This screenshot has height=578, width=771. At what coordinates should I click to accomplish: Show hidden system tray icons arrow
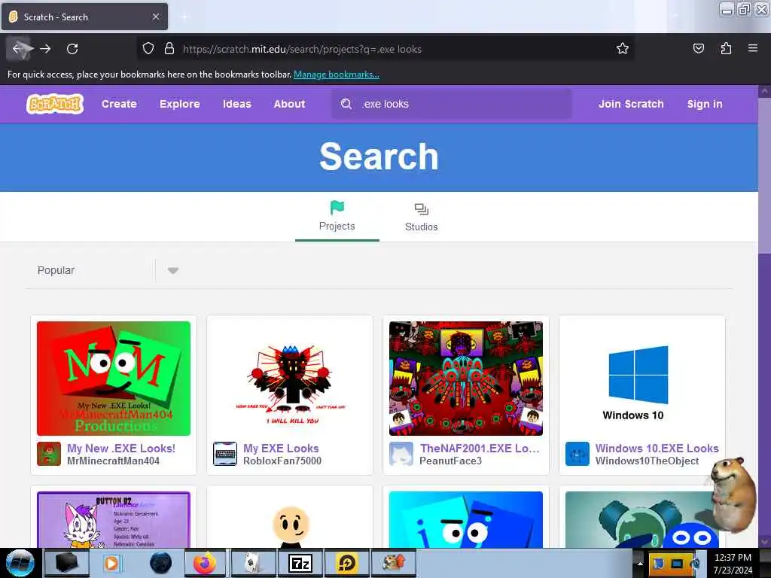tap(640, 563)
